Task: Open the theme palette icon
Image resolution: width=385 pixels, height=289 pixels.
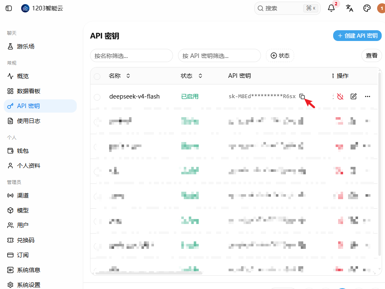Action: (x=367, y=8)
